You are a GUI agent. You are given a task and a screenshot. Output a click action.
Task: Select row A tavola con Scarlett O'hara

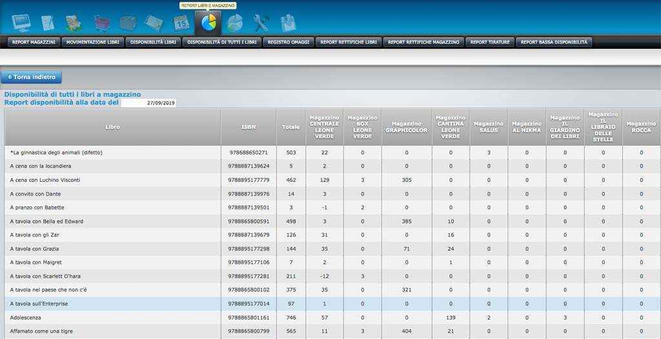(332, 276)
